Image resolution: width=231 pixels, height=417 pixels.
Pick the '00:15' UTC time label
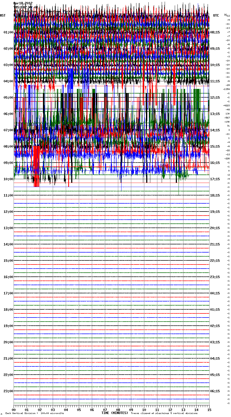coord(215,293)
